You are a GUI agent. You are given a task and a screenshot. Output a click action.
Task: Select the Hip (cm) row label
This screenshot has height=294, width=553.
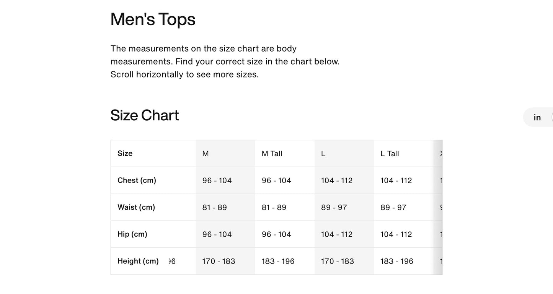click(132, 234)
